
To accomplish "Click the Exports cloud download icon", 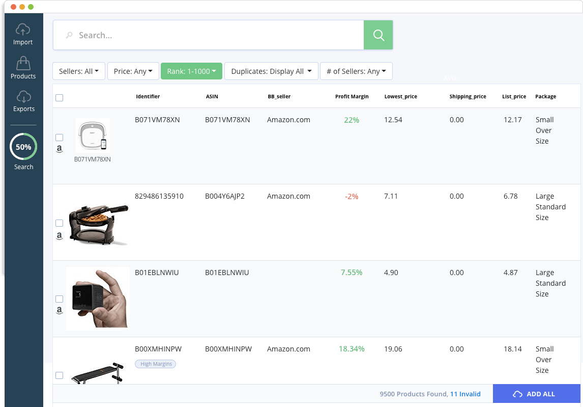I will click(x=23, y=97).
